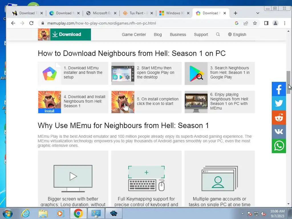
Task: Click the padlock site info icon
Action: pyautogui.click(x=43, y=23)
